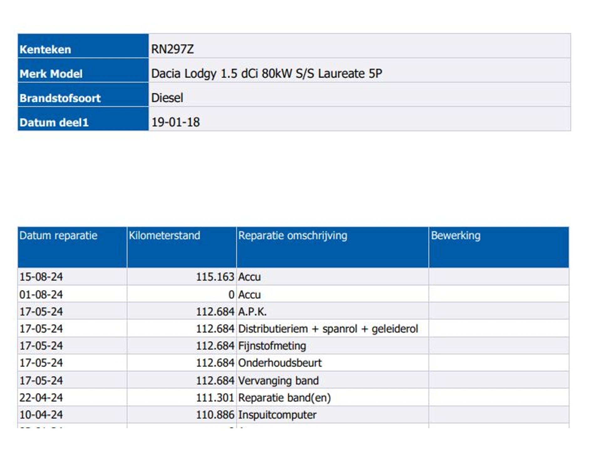This screenshot has width=601, height=451.
Task: Select the 112.684 mileage in the Distributieriem row
Action: coord(215,329)
